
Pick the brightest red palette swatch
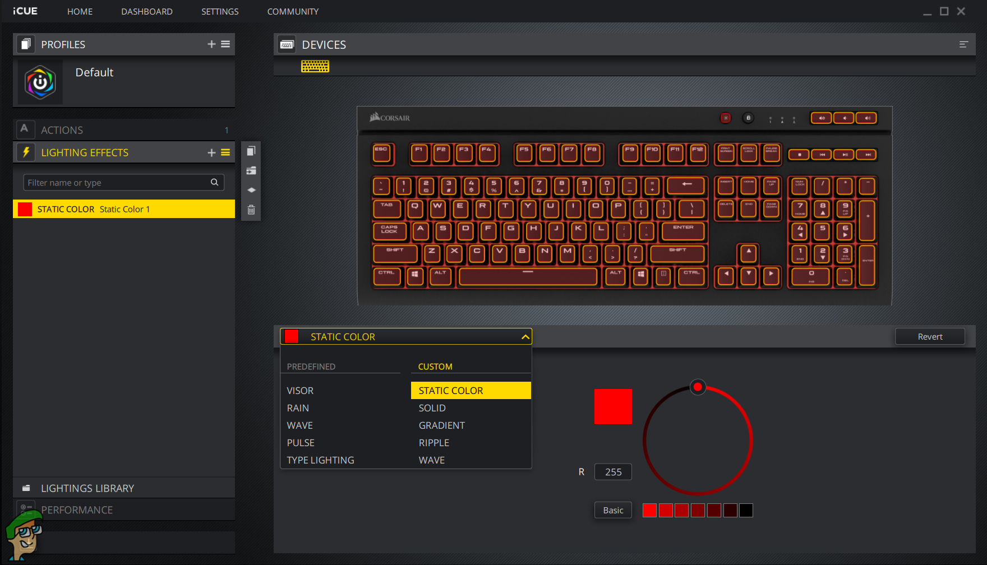[x=649, y=510]
